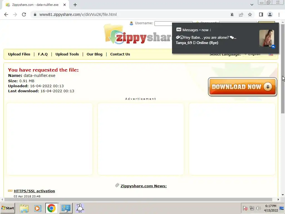The image size is (285, 214).
Task: Open the volume speaker tray icon
Action: tap(258, 208)
